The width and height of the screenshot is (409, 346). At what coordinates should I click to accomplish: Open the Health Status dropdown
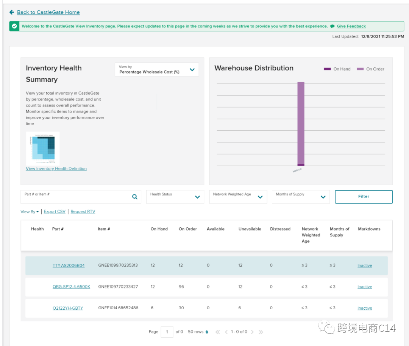(x=175, y=197)
